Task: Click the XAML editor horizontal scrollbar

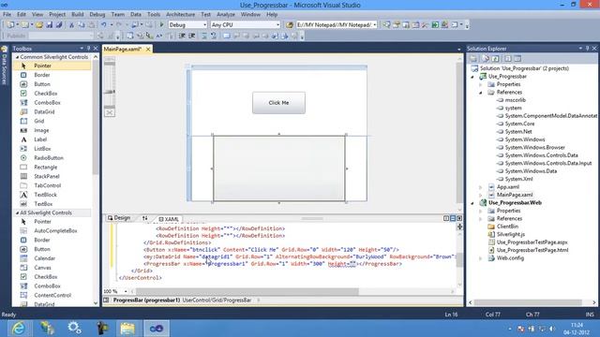Action: (247, 291)
